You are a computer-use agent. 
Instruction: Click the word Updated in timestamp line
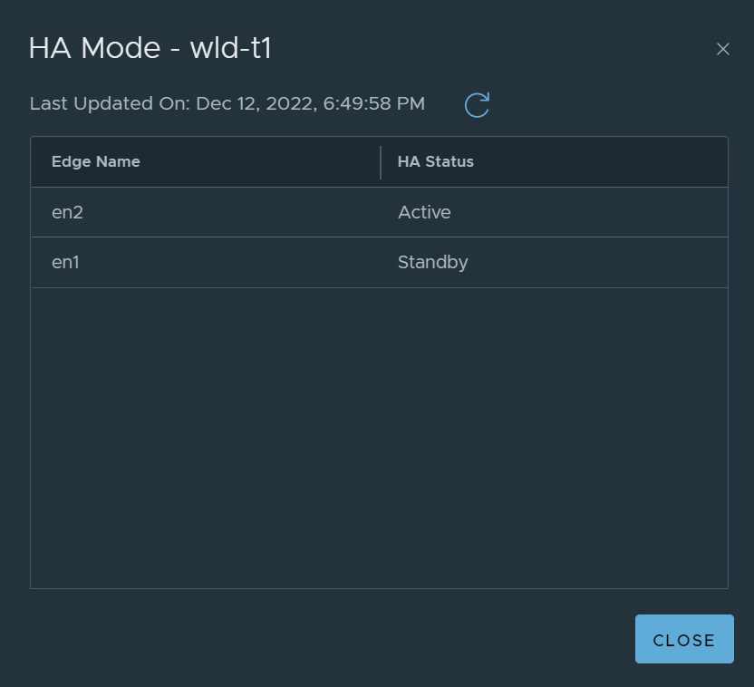[x=113, y=104]
